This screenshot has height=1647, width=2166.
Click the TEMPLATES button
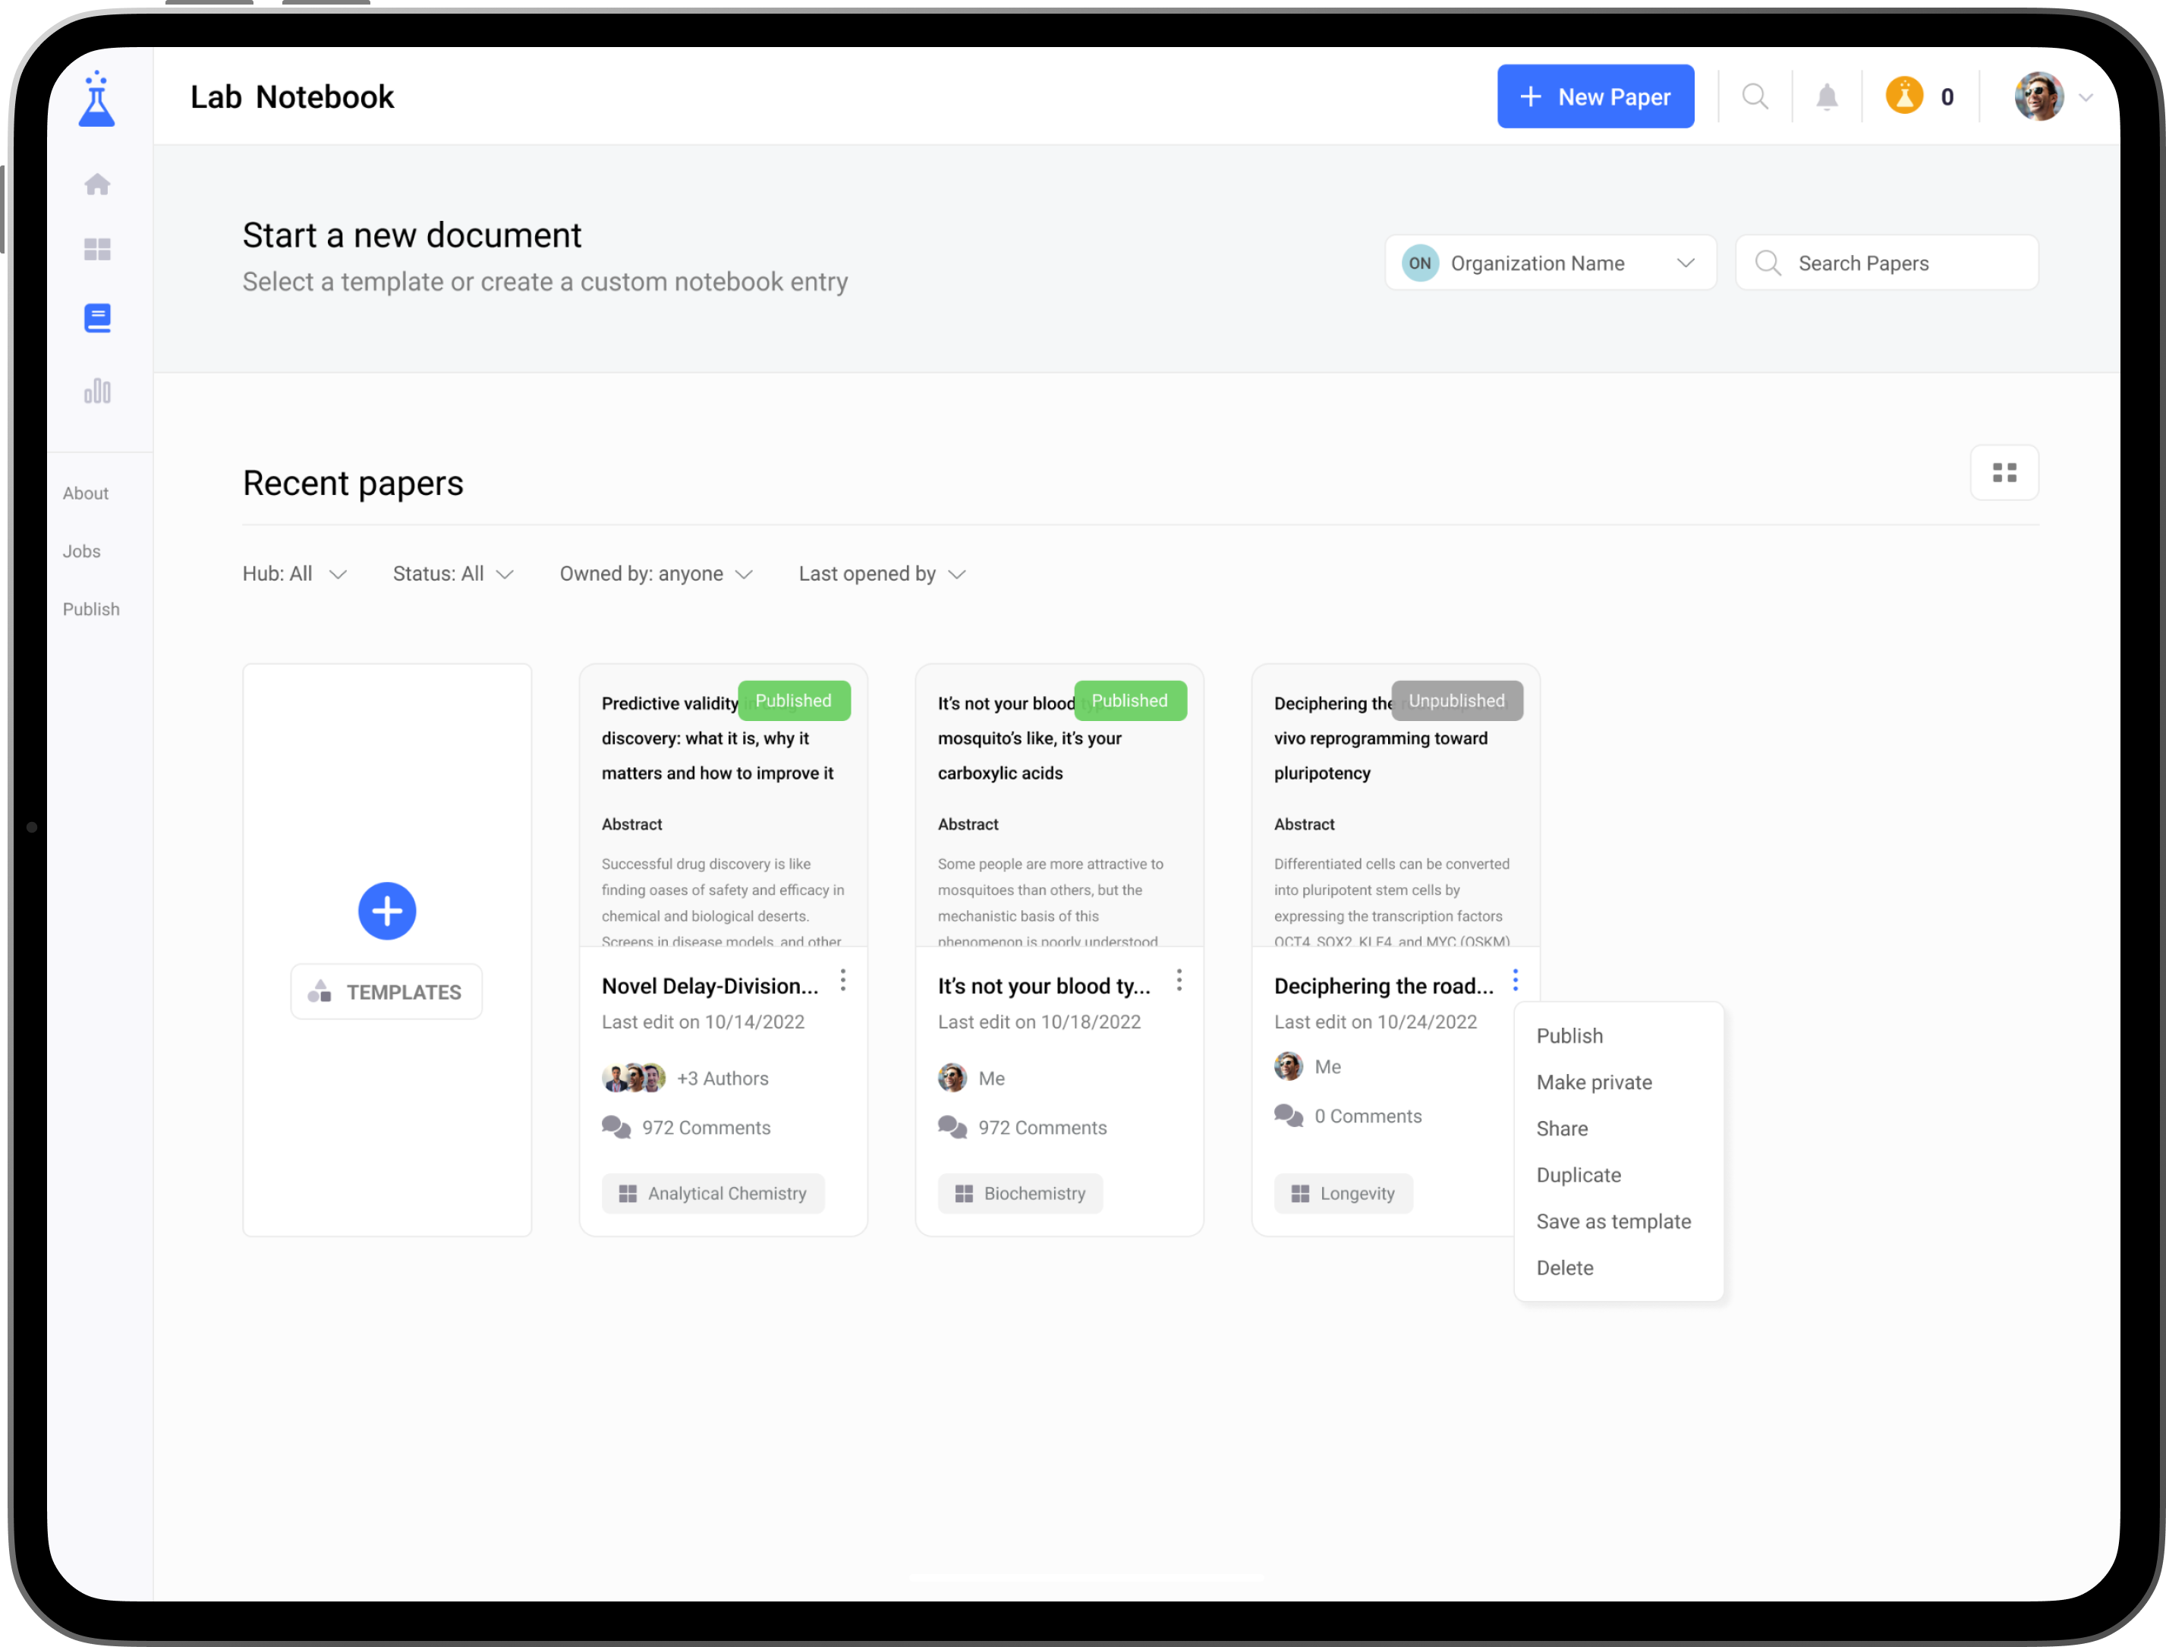click(386, 992)
